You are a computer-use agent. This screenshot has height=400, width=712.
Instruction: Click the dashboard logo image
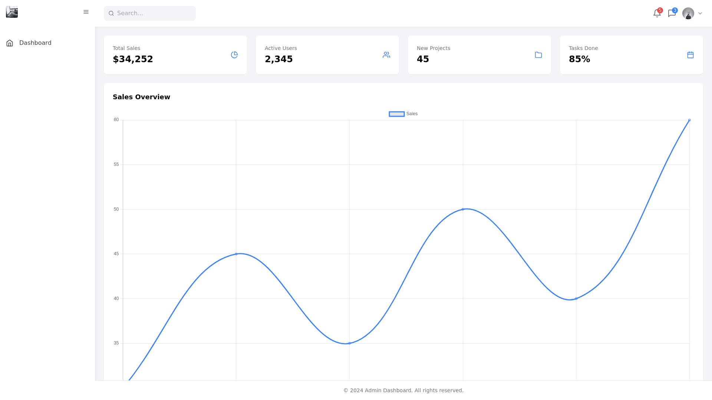(x=12, y=12)
